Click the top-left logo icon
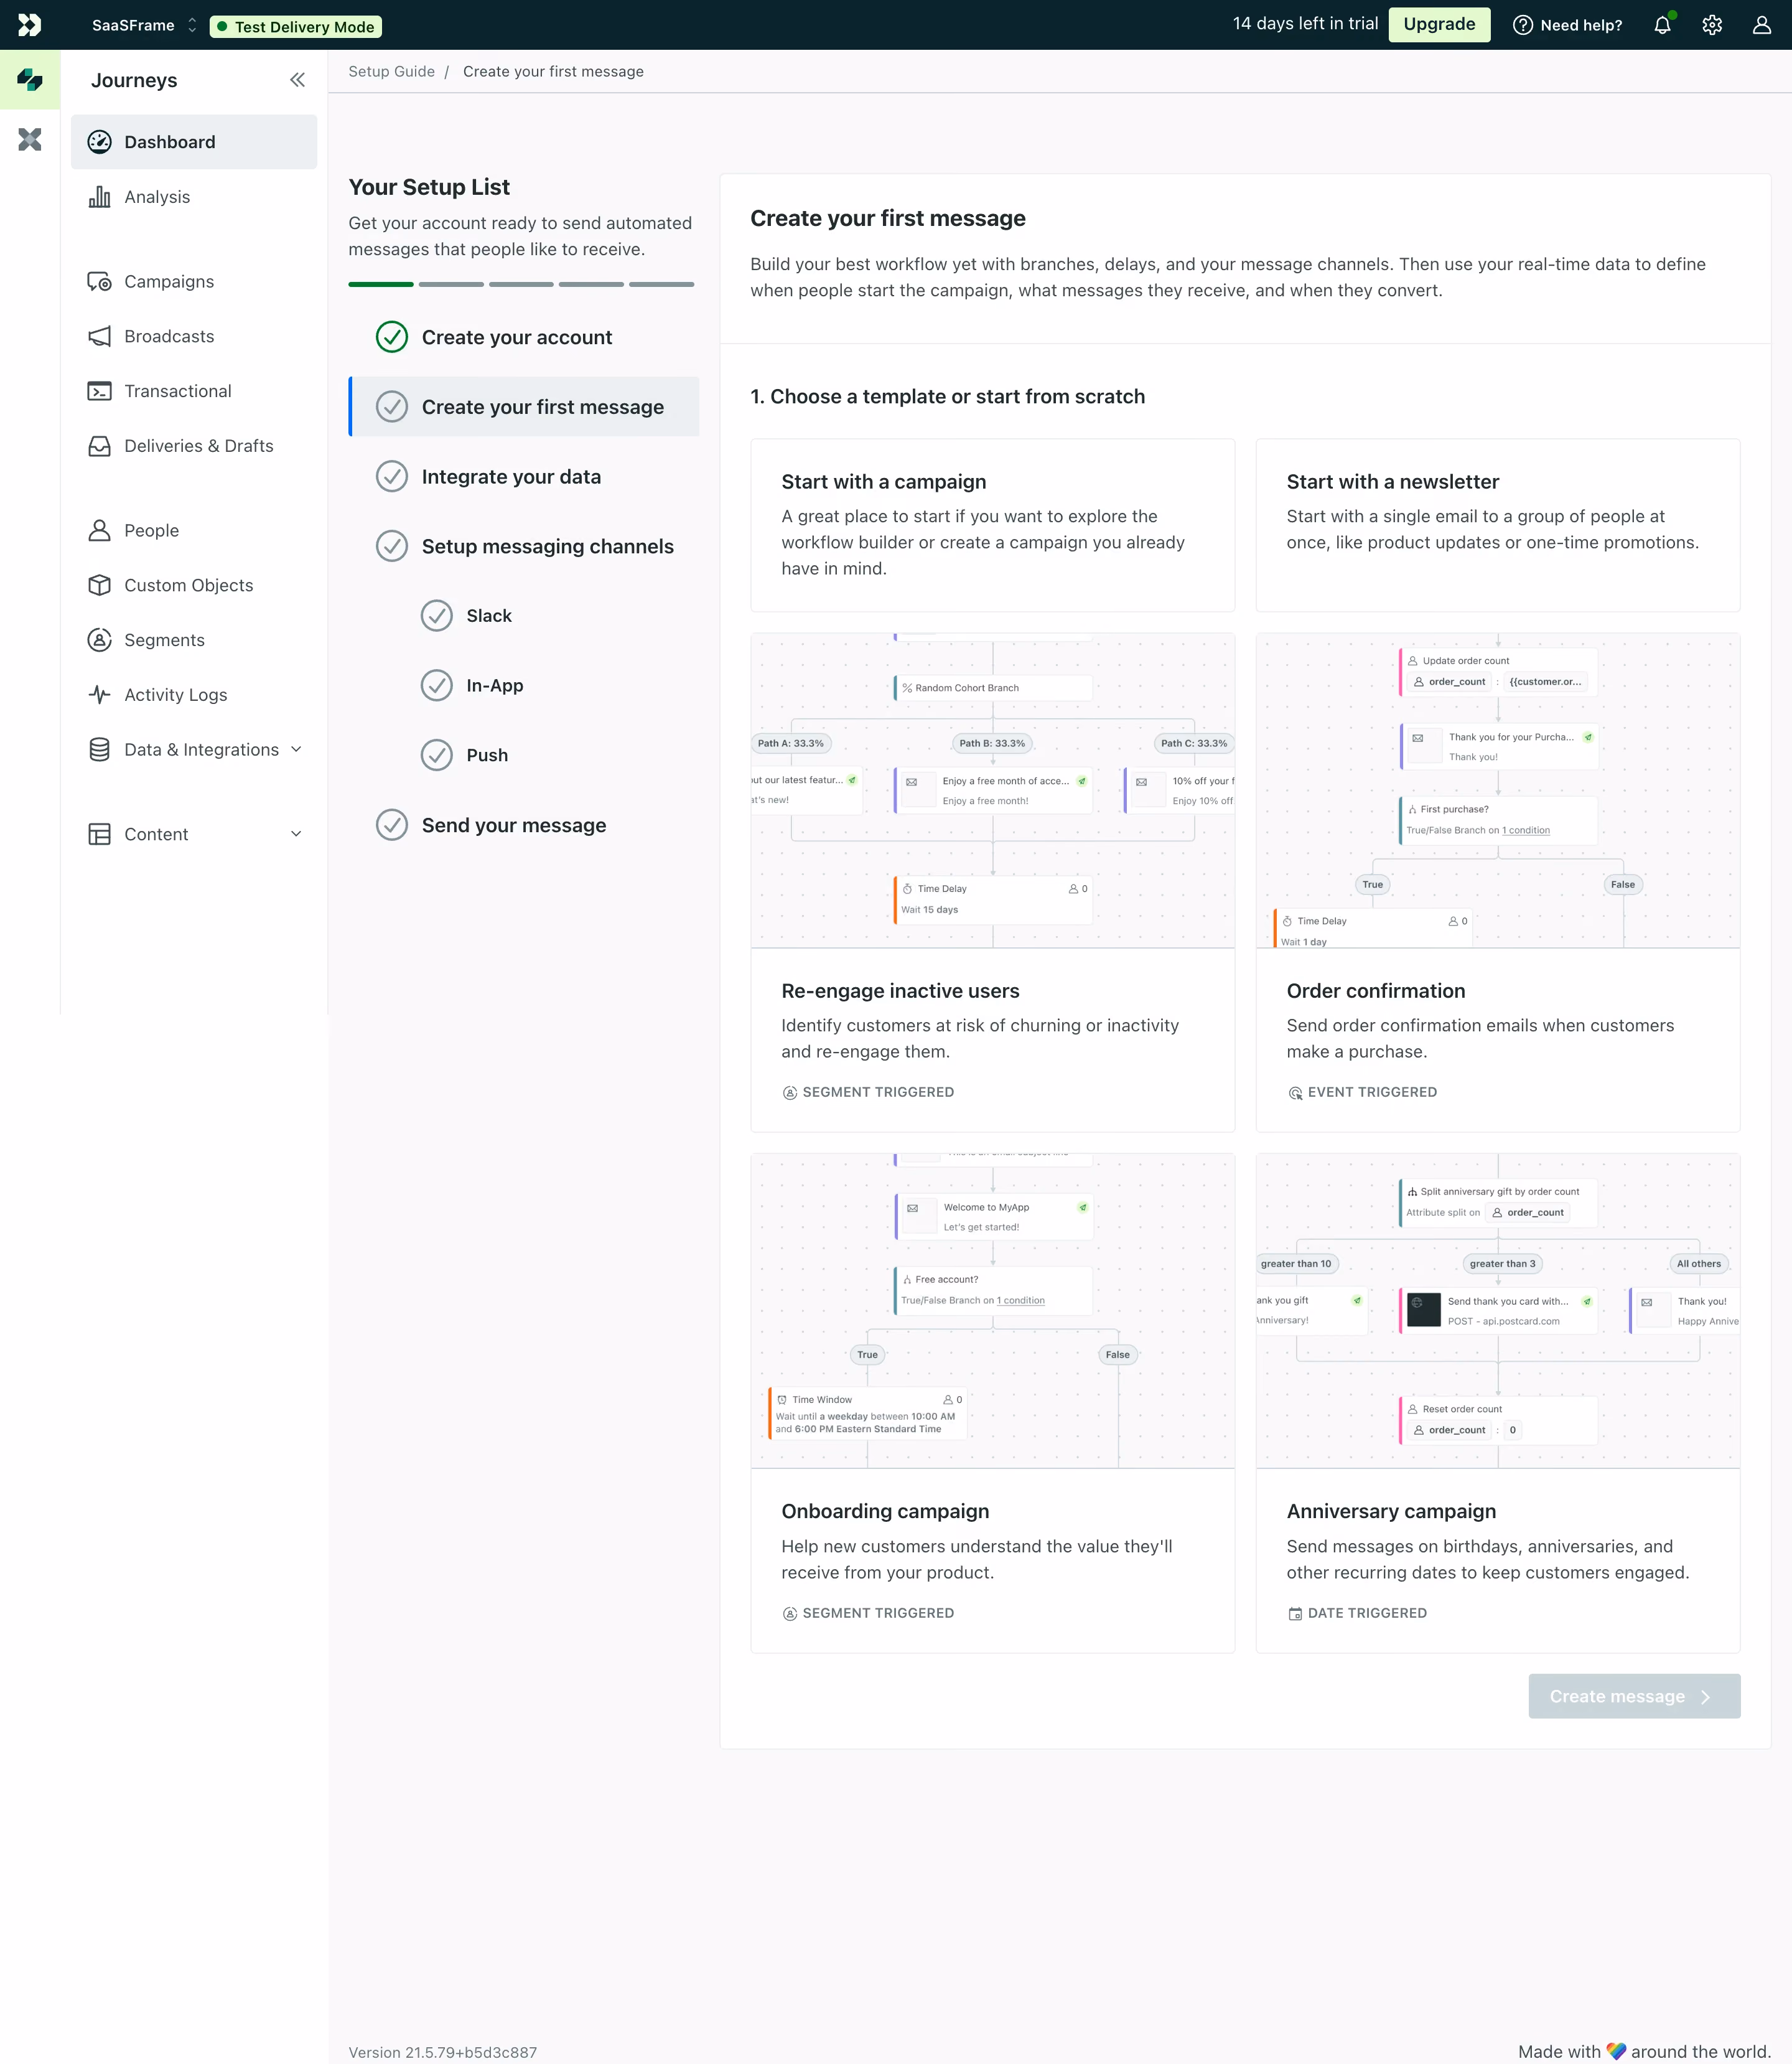The image size is (1792, 2064). (x=30, y=25)
